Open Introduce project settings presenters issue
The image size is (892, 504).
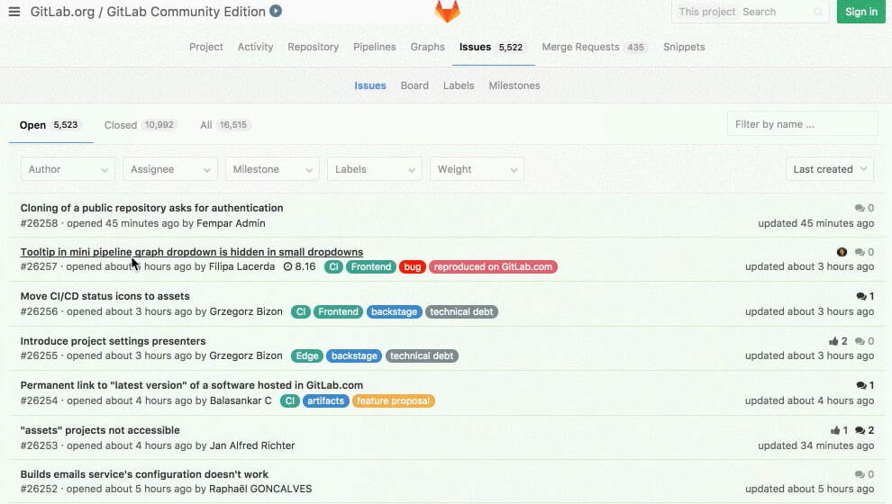click(x=114, y=341)
